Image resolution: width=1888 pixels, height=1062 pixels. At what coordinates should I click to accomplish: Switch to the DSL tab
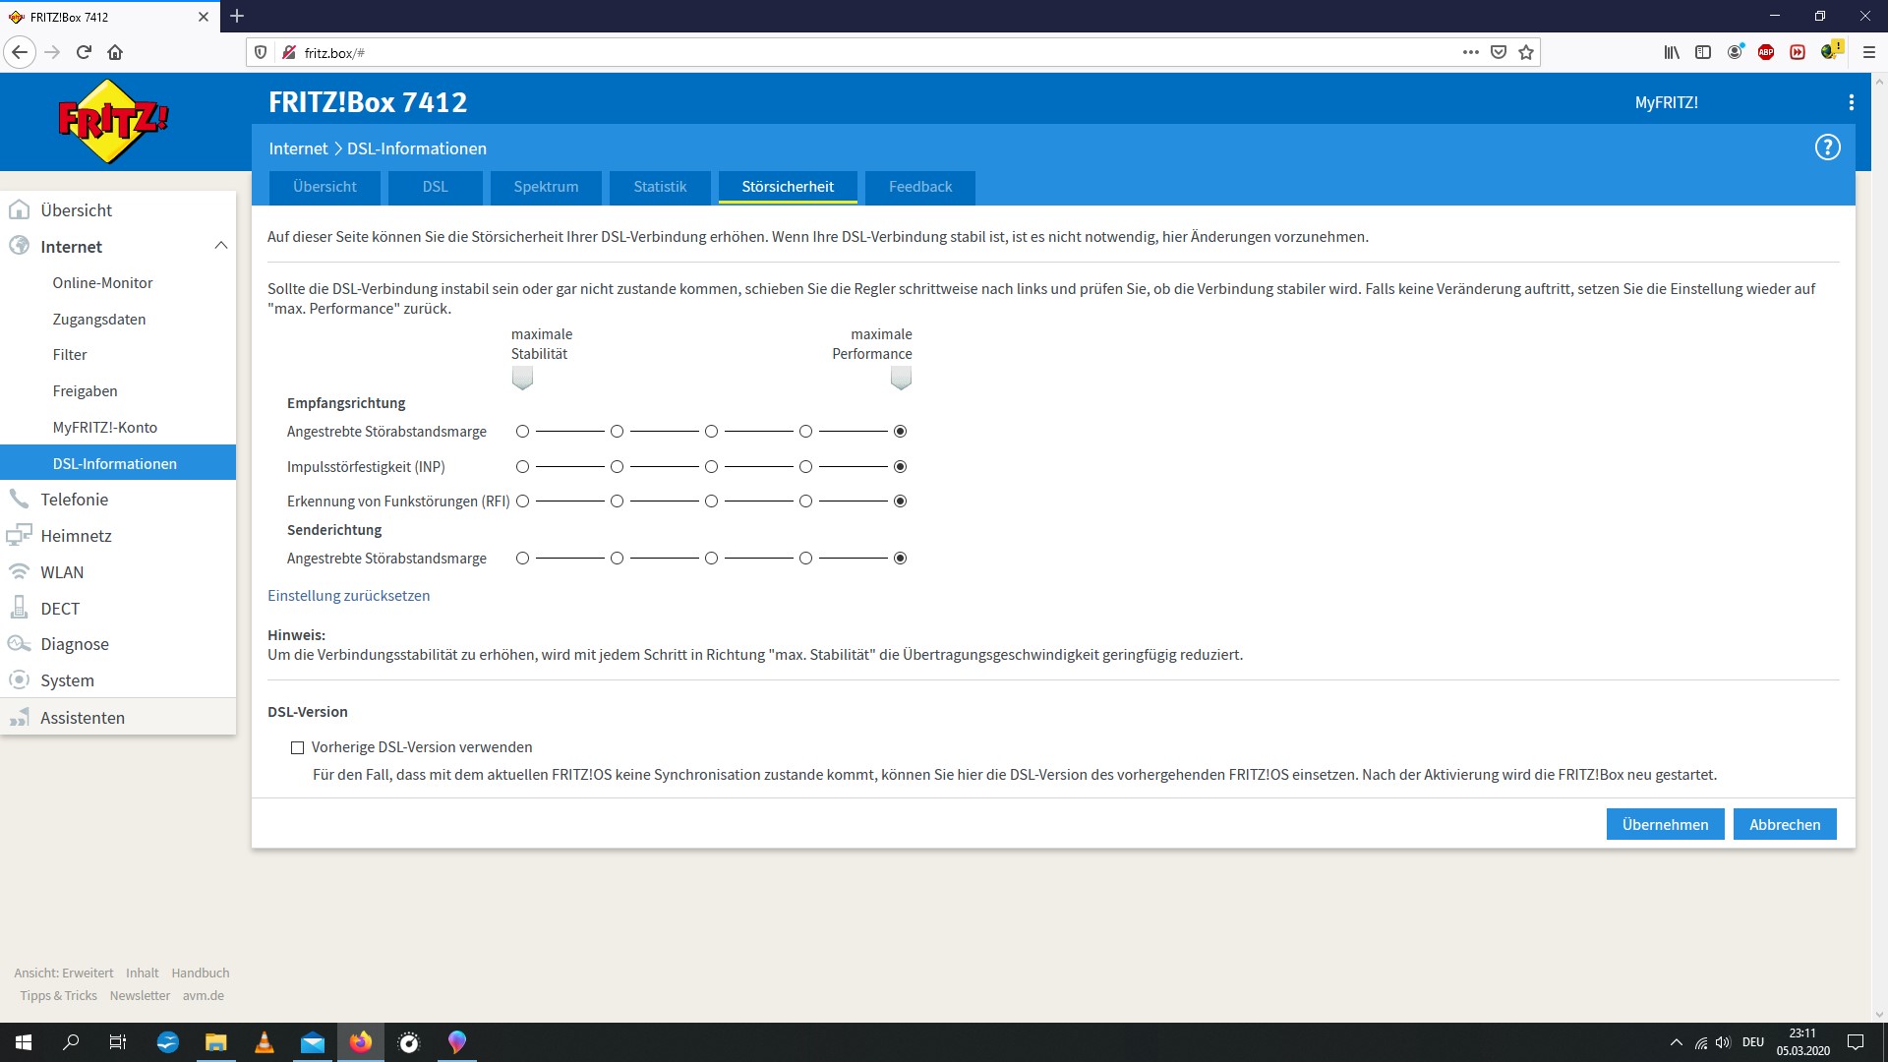coord(435,187)
